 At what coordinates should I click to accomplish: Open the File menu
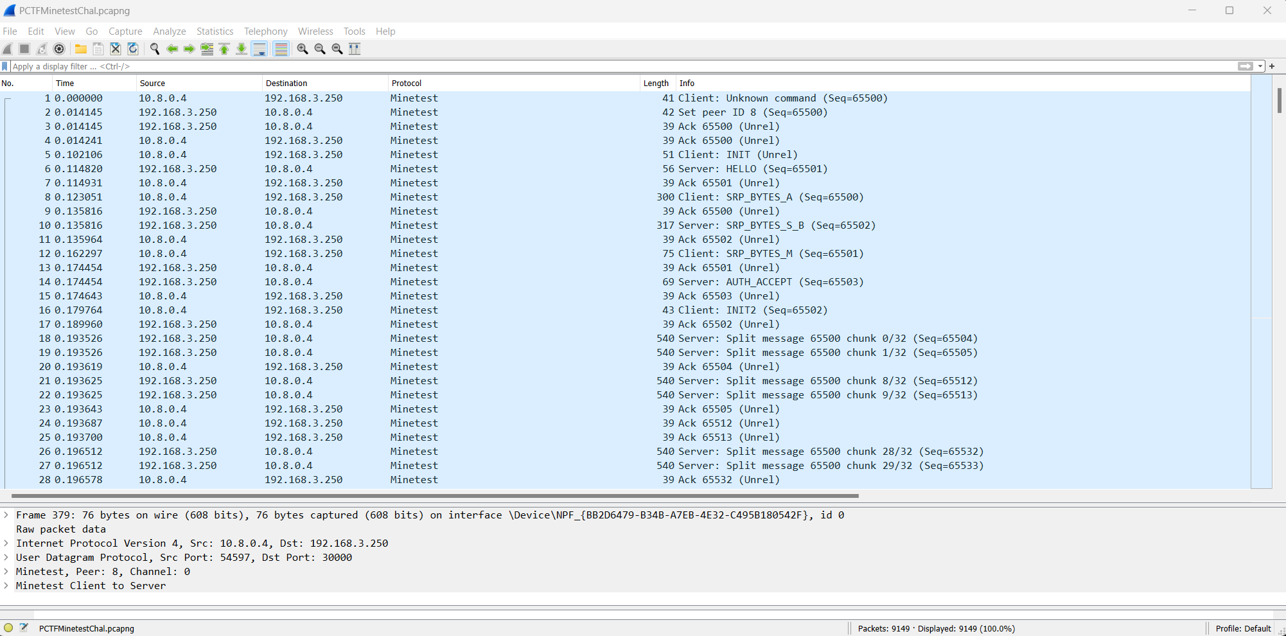pyautogui.click(x=10, y=31)
